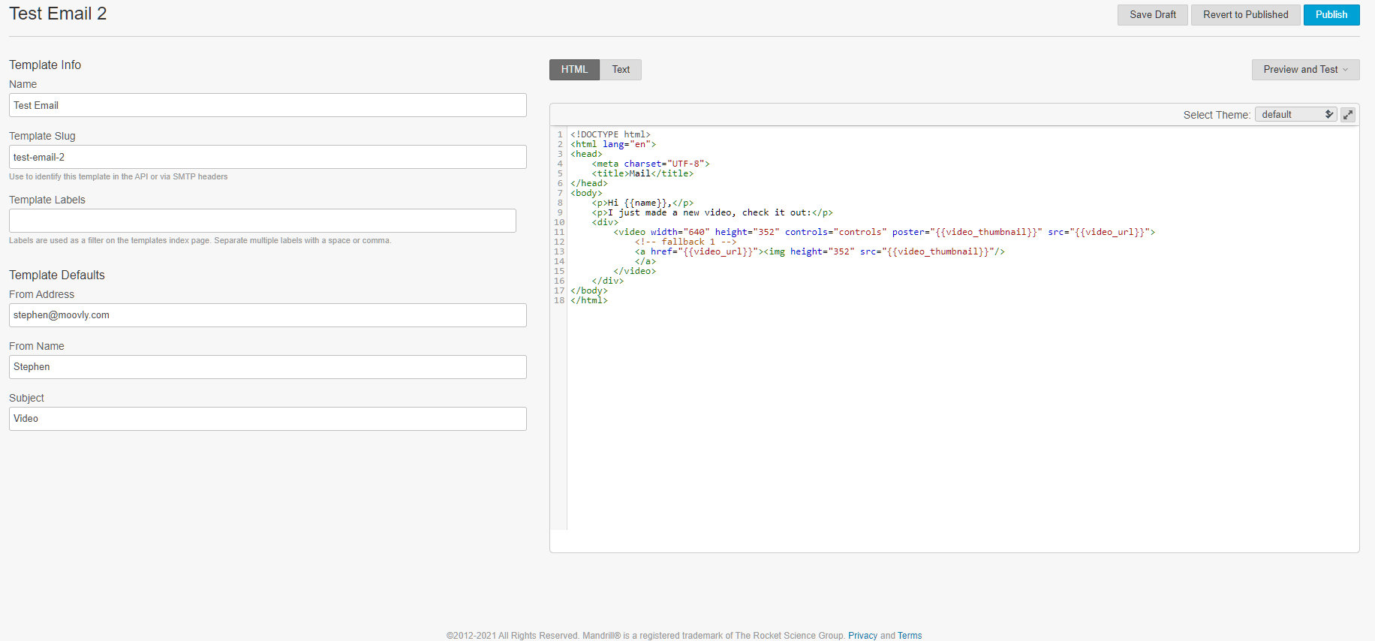Open the Terms link in footer

click(x=910, y=636)
